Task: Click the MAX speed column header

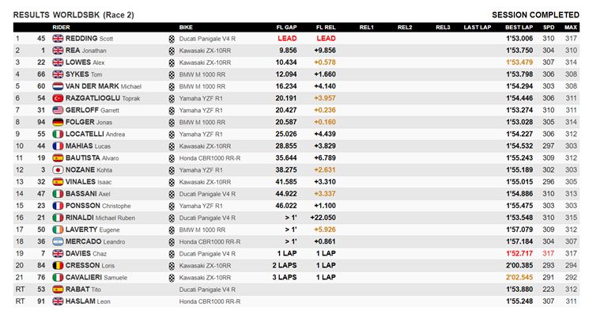Action: [x=571, y=27]
